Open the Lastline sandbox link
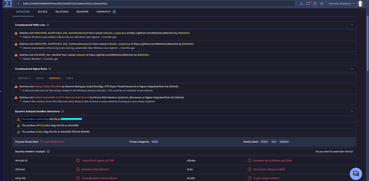369x181 pixels. (x=35, y=119)
